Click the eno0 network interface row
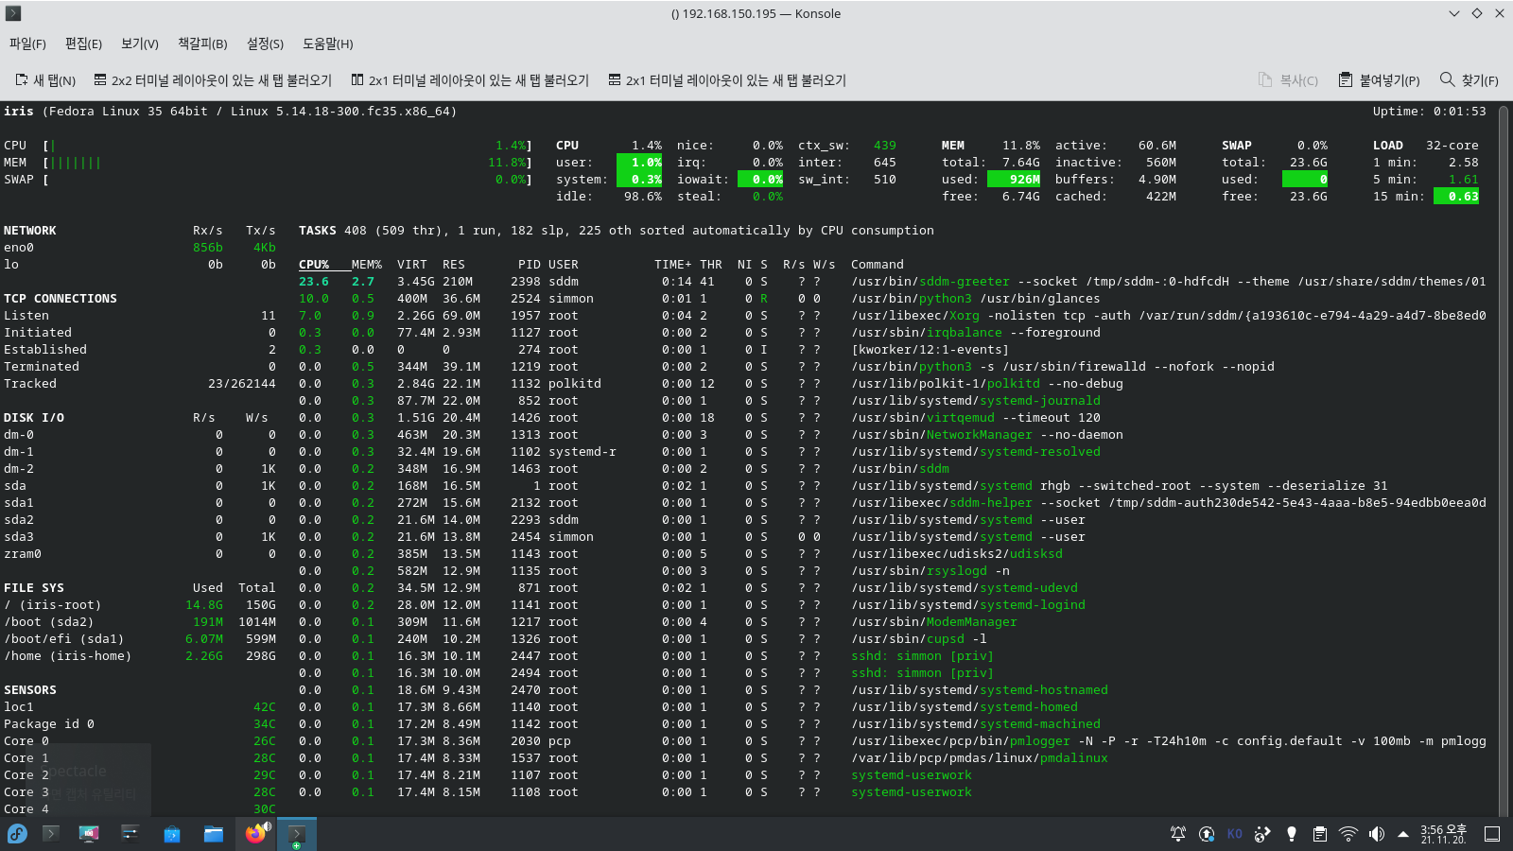 point(140,248)
